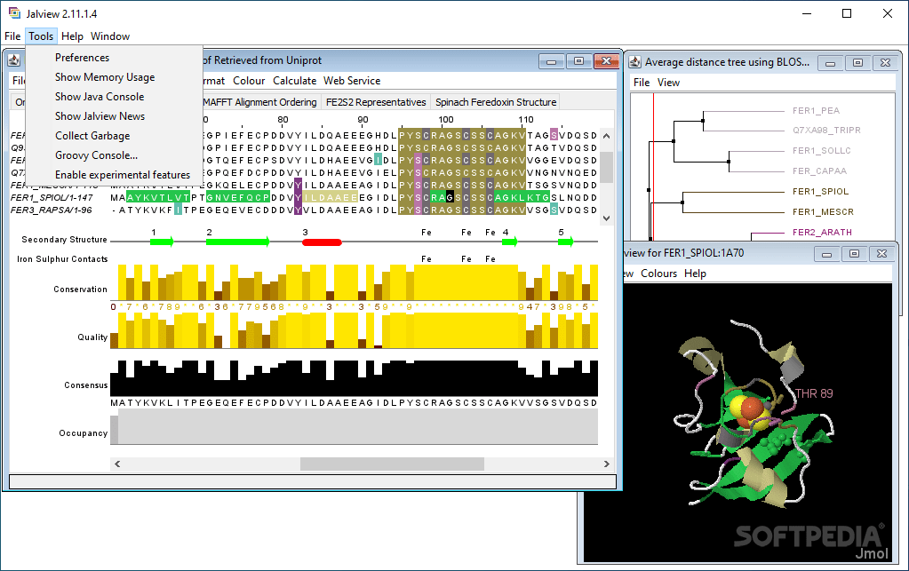Viewport: 909px width, 571px height.
Task: Open the main Help menu
Action: [73, 36]
